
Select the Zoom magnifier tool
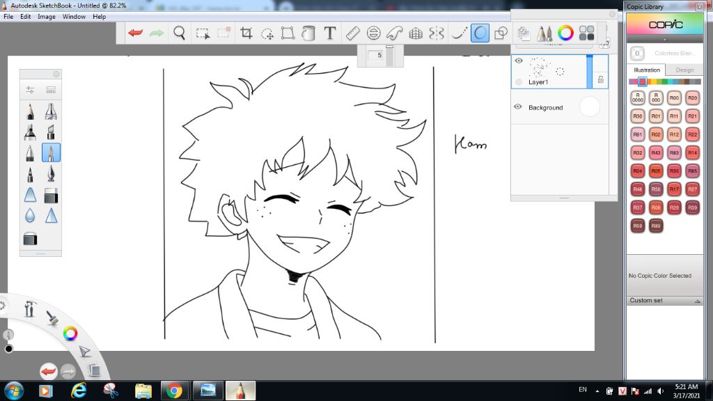(x=179, y=33)
